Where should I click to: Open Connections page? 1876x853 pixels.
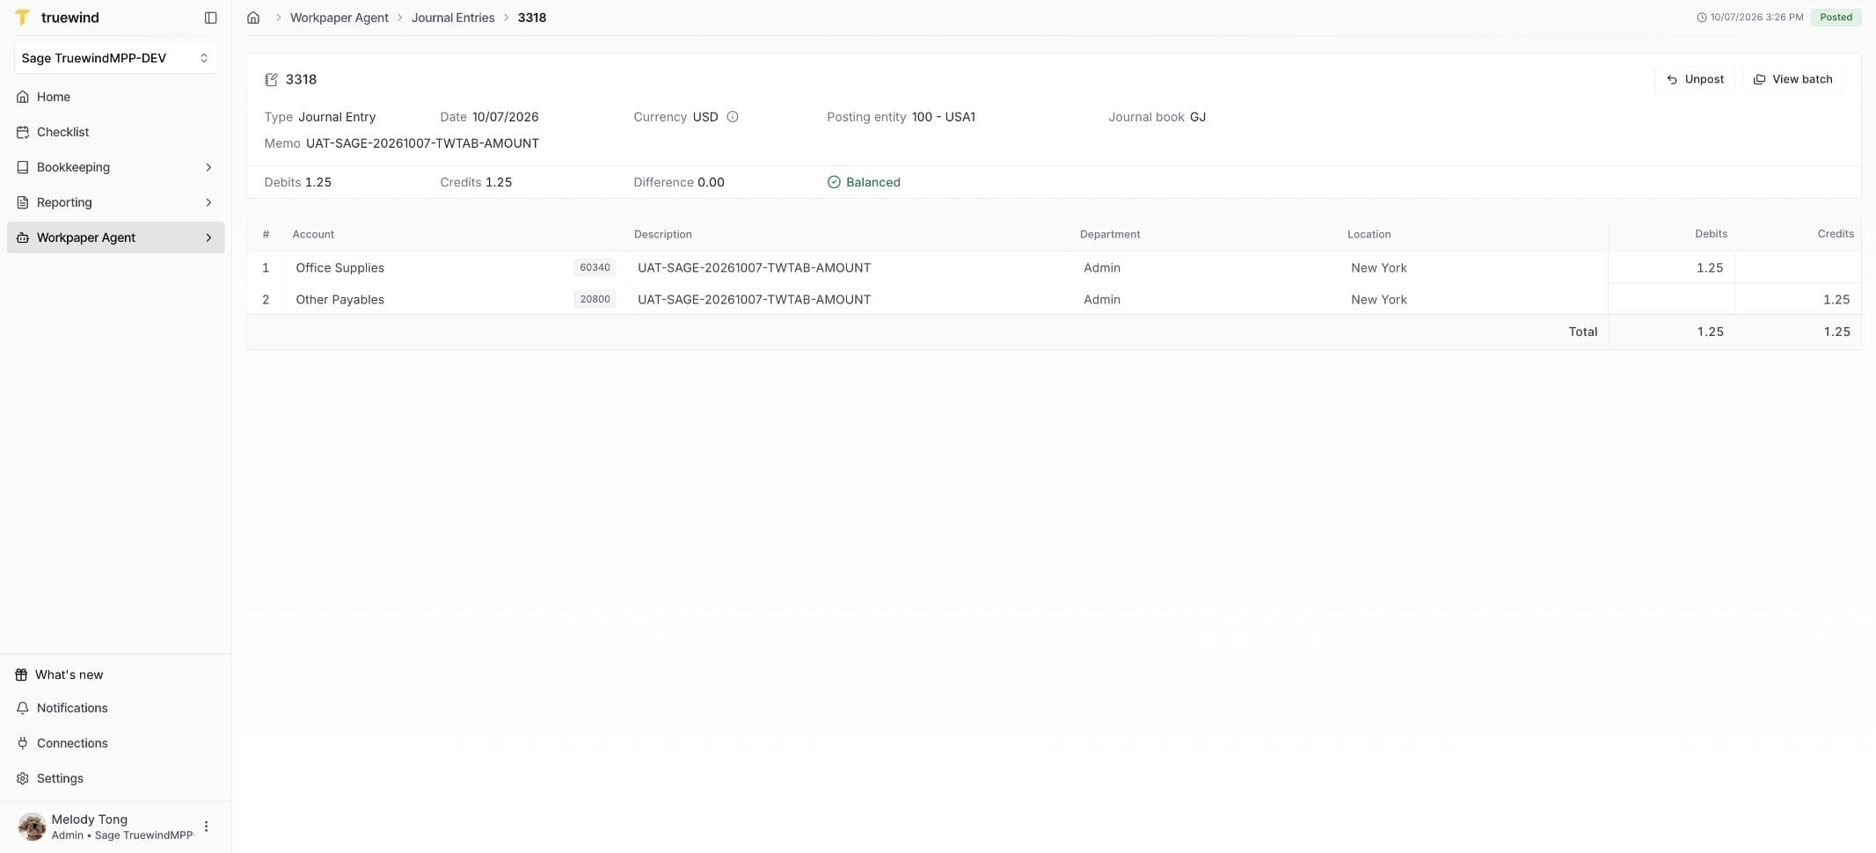pyautogui.click(x=115, y=743)
